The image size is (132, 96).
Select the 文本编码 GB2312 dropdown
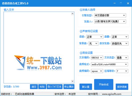tap(97, 58)
